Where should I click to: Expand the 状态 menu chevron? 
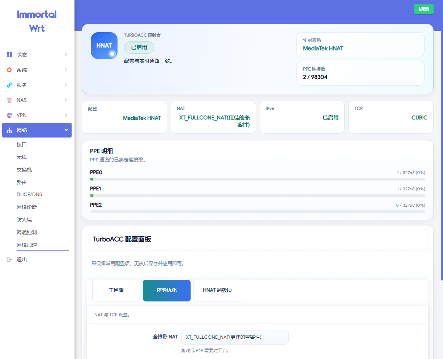66,54
